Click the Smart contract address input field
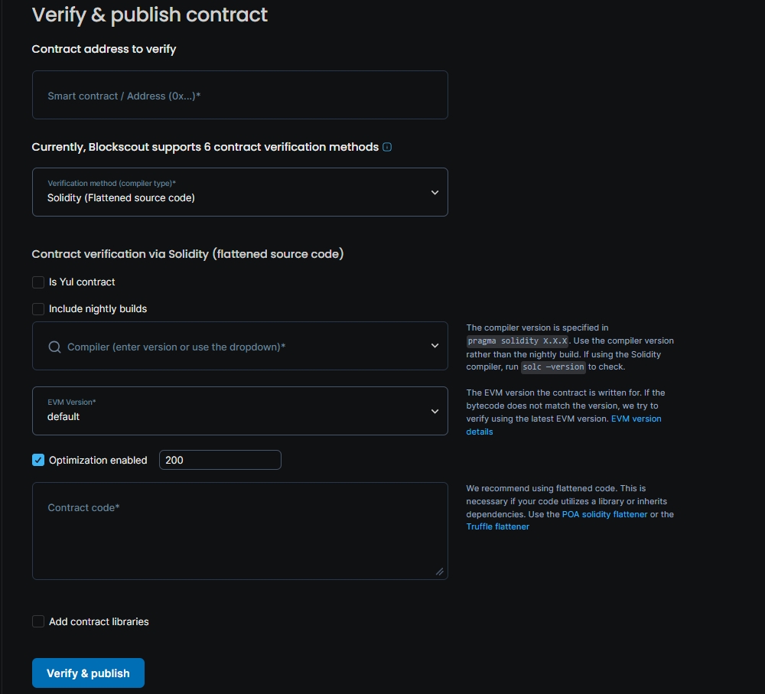Screen dimensions: 765x694 coord(239,96)
